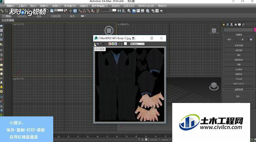Click the Copy Image icon in bitmap window
Viewport: 256px width, 142px height.
click(97, 44)
